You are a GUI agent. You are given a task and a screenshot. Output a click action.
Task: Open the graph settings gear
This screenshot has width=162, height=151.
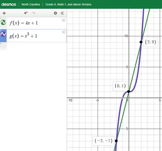pyautogui.click(x=55, y=13)
